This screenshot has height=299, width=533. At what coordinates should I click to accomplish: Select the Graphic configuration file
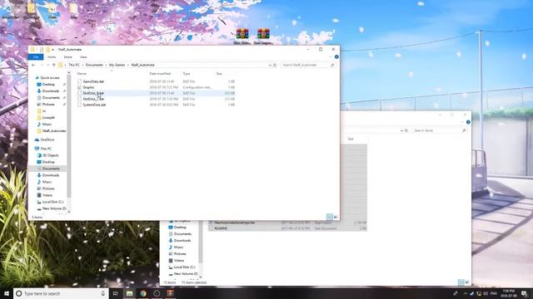click(89, 87)
